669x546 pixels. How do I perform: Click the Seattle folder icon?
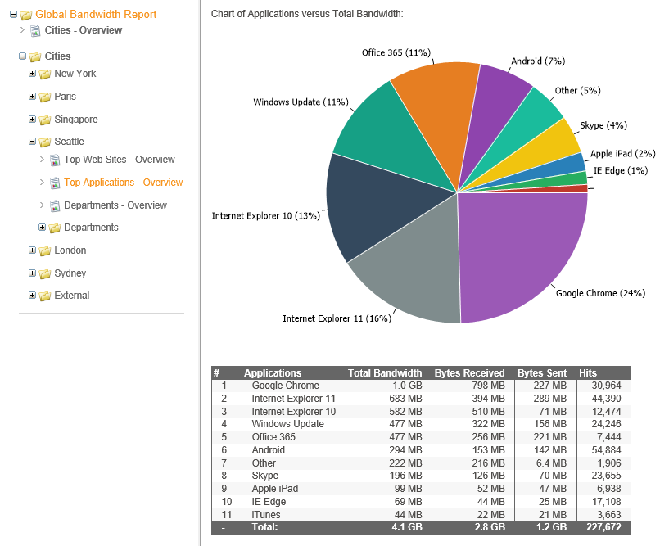[x=45, y=142]
